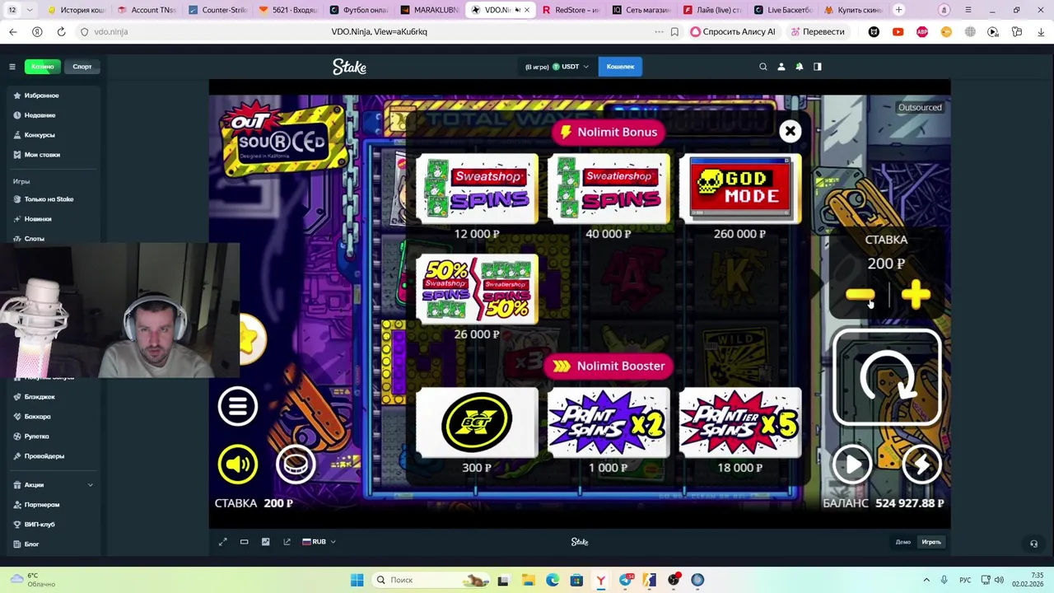Switch to the Казино tab
1054x593 pixels.
[x=42, y=67]
